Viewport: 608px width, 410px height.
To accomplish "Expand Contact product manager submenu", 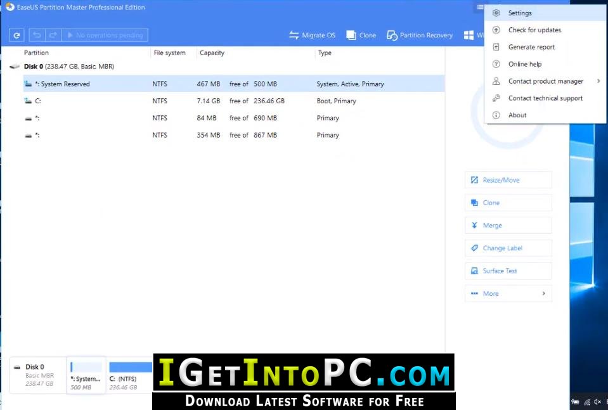I will point(545,81).
